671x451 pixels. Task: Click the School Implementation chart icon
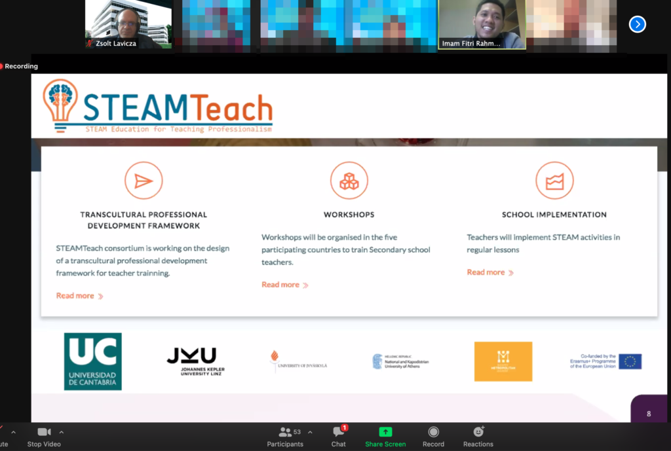(554, 181)
